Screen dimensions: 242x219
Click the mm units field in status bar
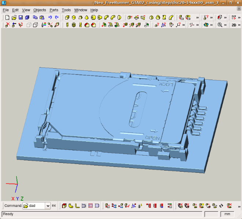[227, 214]
